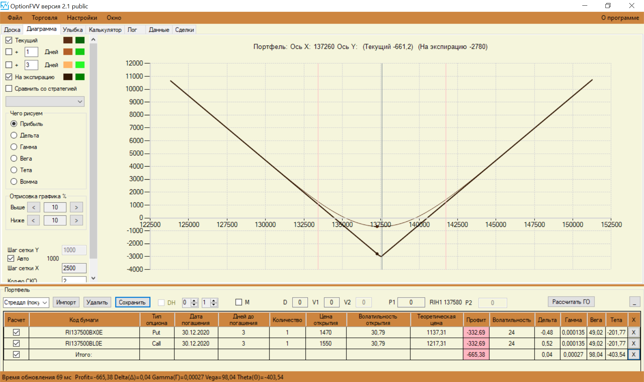This screenshot has width=644, height=382.
Task: Click the Шаг сетки X input field
Action: (x=74, y=268)
